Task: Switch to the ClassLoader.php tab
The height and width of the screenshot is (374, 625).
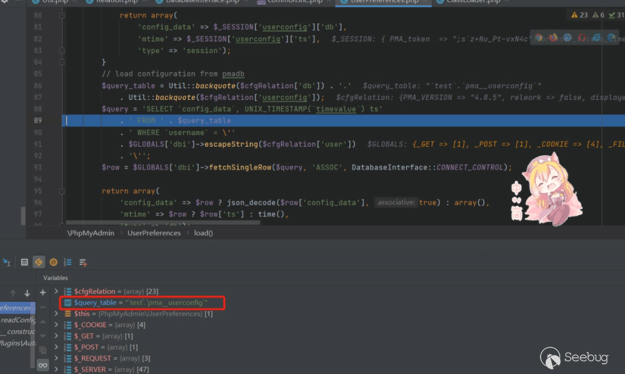Action: (x=473, y=2)
